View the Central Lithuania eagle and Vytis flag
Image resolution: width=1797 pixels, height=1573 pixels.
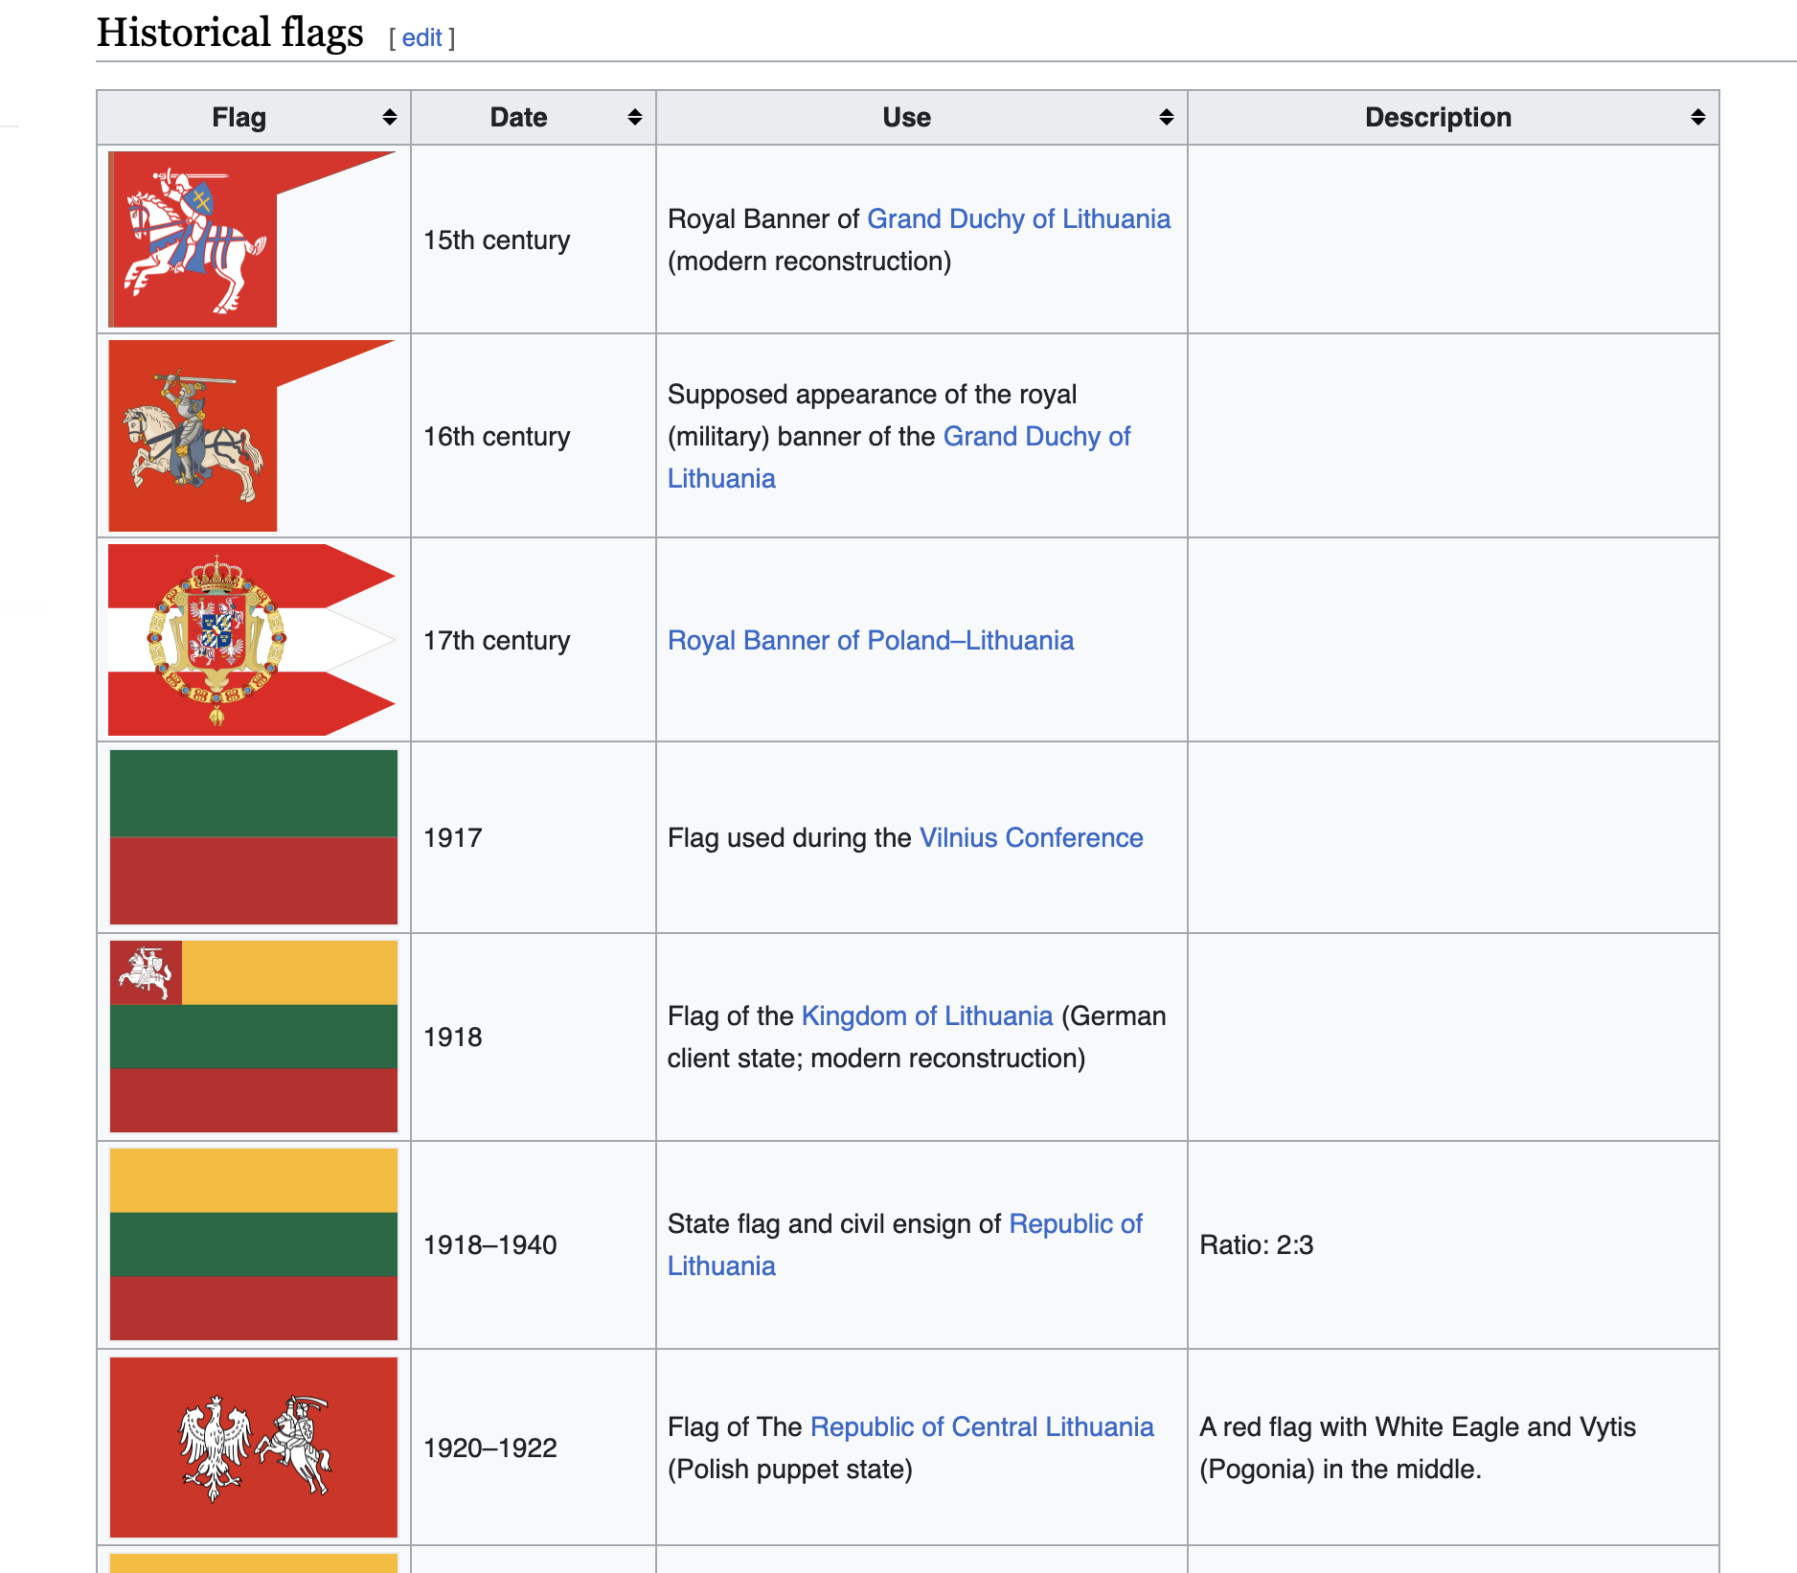(x=254, y=1448)
